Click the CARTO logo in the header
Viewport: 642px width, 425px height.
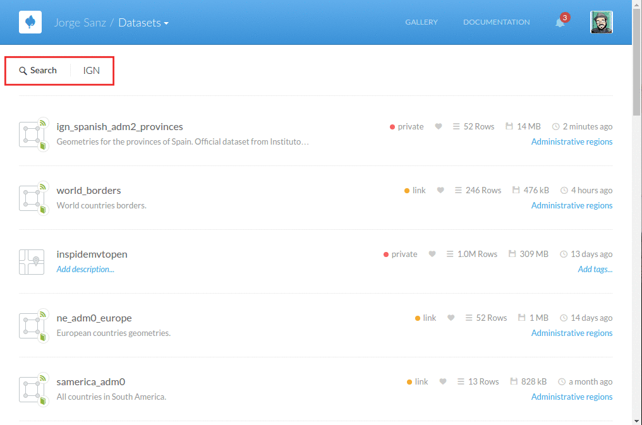coord(30,21)
